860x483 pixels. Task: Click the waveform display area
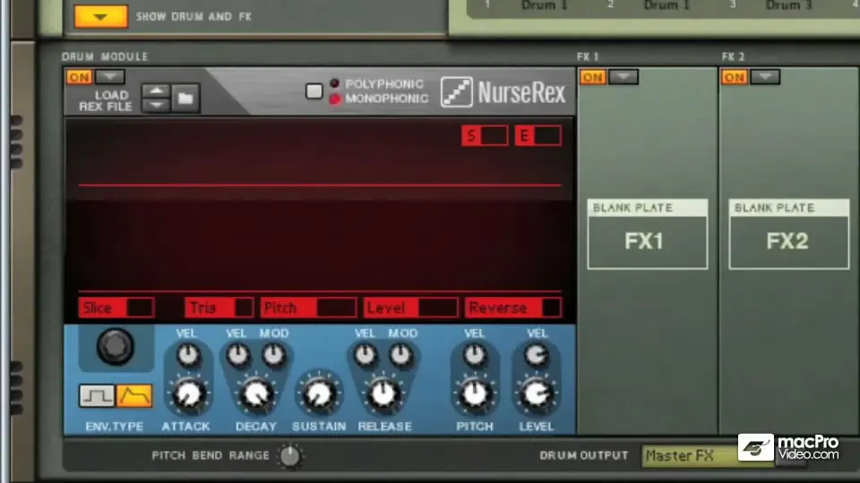(x=319, y=219)
